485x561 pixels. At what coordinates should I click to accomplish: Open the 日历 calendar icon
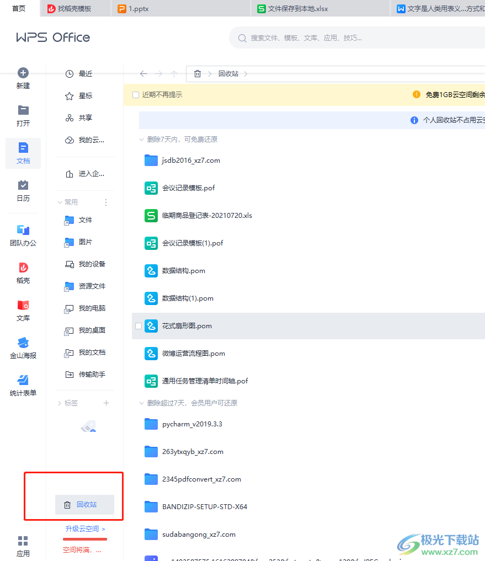(x=23, y=185)
